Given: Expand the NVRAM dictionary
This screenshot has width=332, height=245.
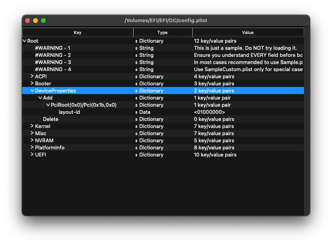Looking at the screenshot, I should [x=32, y=140].
